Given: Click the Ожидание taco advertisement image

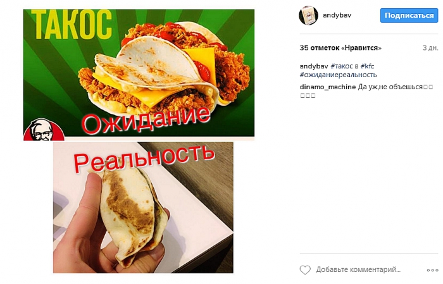Looking at the screenshot, I should click(x=139, y=75).
